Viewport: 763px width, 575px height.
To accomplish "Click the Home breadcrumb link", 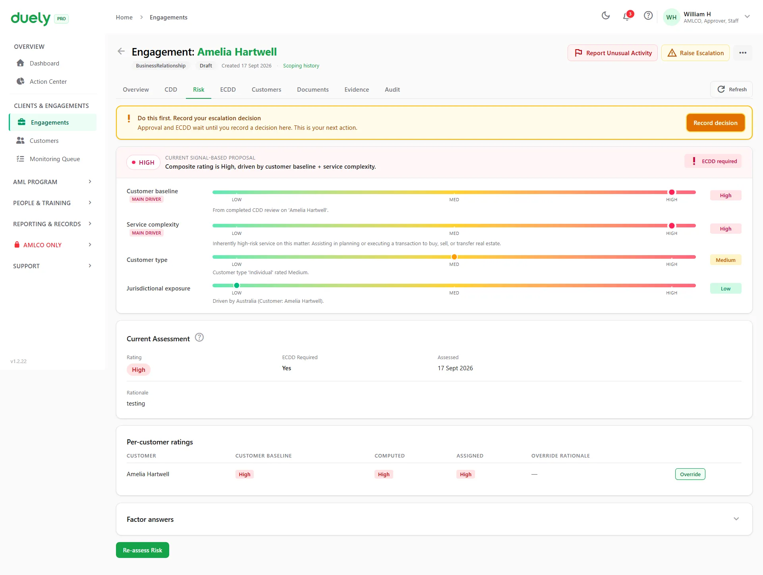I will tap(124, 17).
